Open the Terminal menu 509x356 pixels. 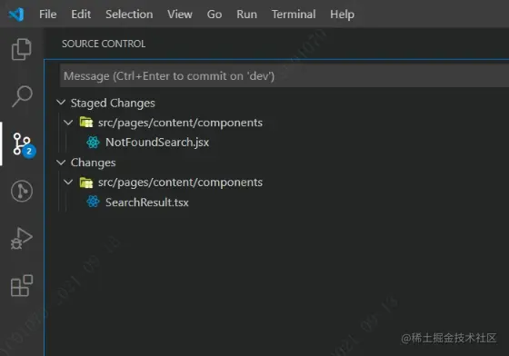click(294, 15)
